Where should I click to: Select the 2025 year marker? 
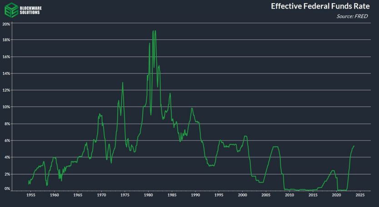360,195
